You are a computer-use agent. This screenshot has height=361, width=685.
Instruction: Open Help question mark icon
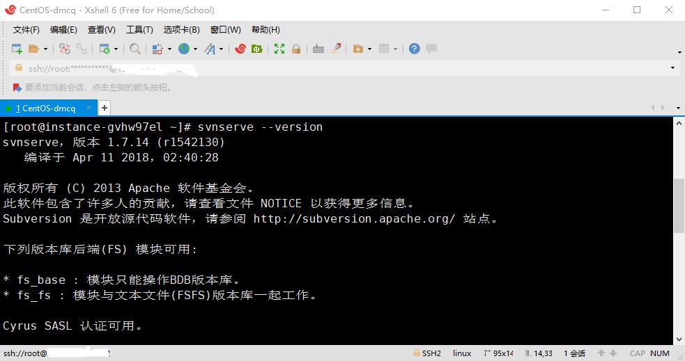coord(414,49)
